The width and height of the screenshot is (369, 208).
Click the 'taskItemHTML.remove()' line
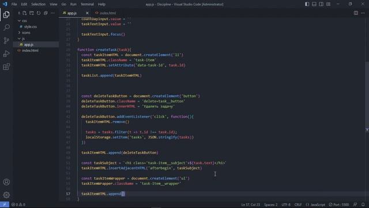coord(107,122)
